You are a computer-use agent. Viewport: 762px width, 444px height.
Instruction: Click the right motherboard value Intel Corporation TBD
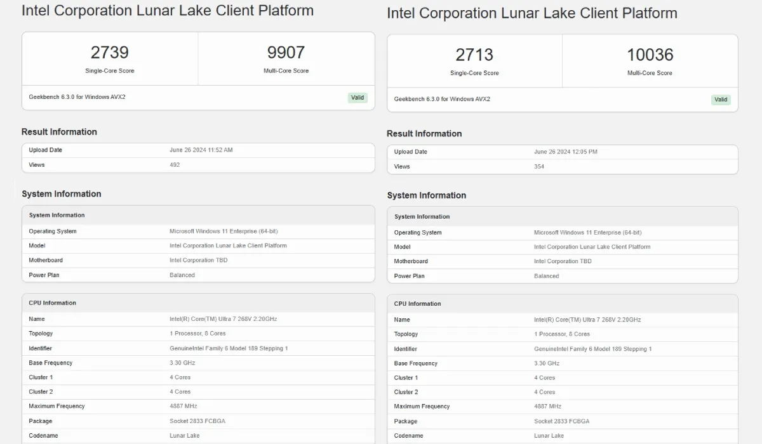(563, 261)
